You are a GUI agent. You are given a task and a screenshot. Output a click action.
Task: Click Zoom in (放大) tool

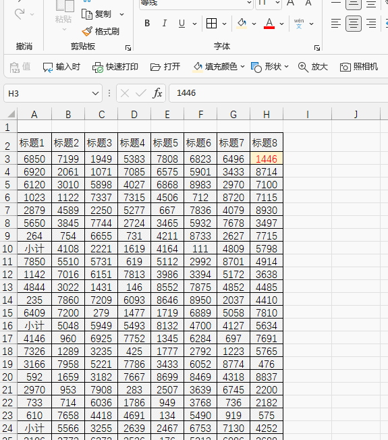[x=313, y=67]
